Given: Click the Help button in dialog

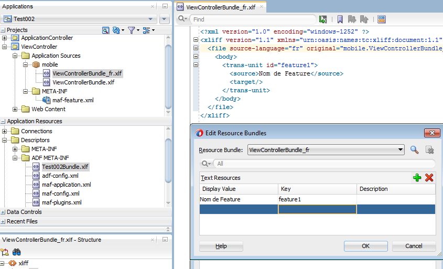Looking at the screenshot, I should (221, 246).
